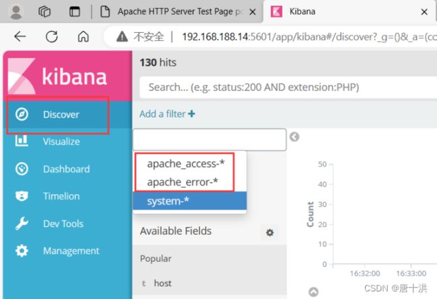Screen dimensions: 437x299
Task: Click the 16:33:00 time axis label
Action: pos(411,273)
